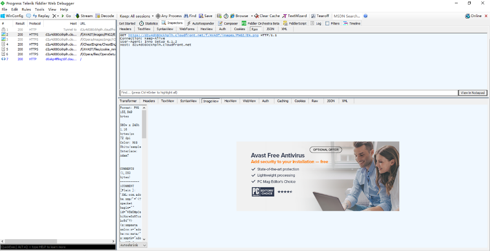
Task: Click the Go resume button
Action: 66,16
